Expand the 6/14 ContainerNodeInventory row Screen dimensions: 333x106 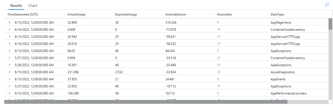(x=9, y=30)
